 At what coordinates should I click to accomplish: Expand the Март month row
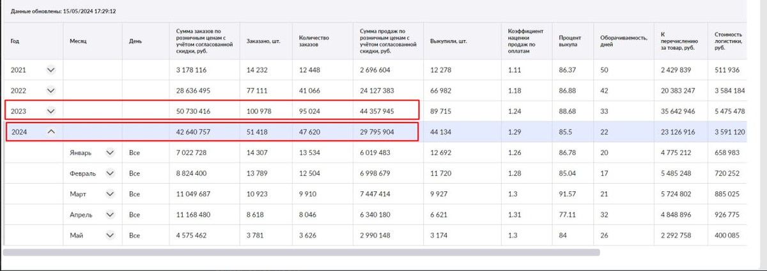(x=110, y=194)
